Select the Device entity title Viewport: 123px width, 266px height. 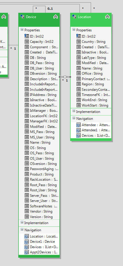(31, 17)
